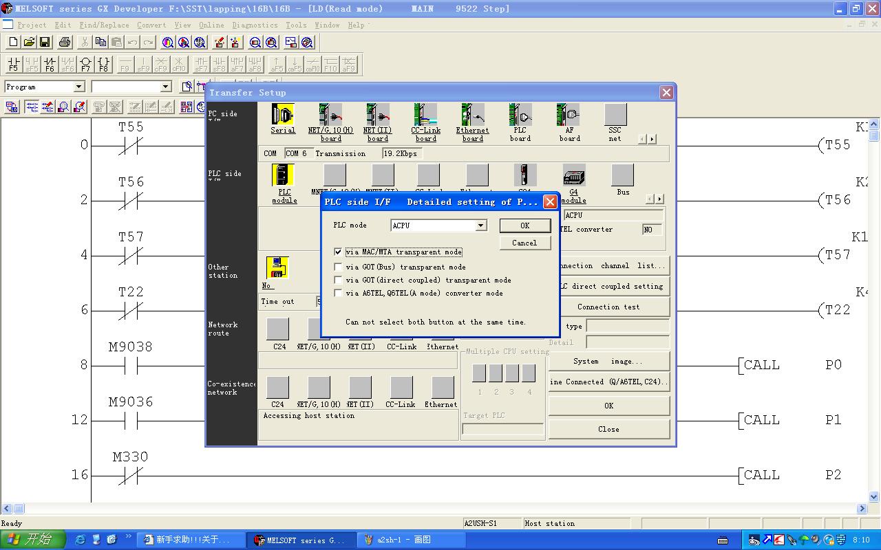Click the Windows Start button

[33, 540]
